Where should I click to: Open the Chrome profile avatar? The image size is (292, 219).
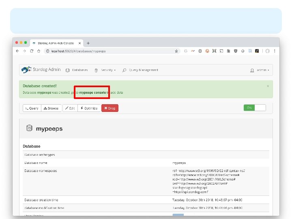267,51
